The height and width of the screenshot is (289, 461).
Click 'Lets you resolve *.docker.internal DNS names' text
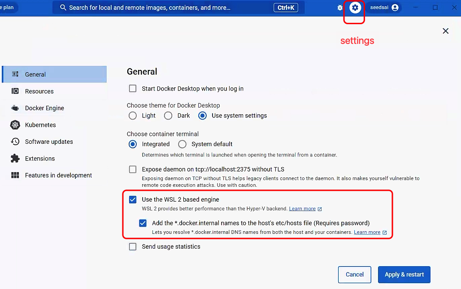pyautogui.click(x=252, y=232)
